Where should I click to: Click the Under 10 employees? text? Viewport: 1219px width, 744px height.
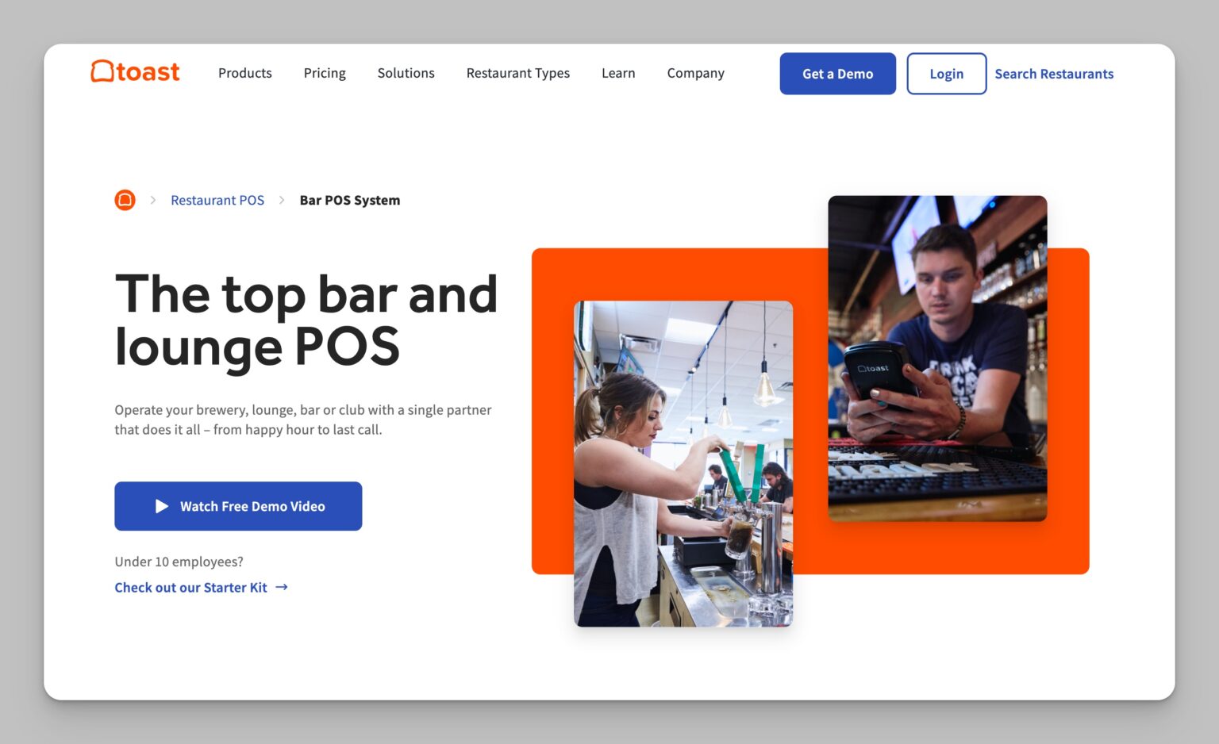click(x=179, y=562)
